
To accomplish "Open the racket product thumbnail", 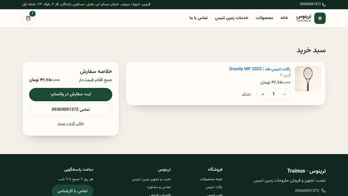I will [x=308, y=79].
